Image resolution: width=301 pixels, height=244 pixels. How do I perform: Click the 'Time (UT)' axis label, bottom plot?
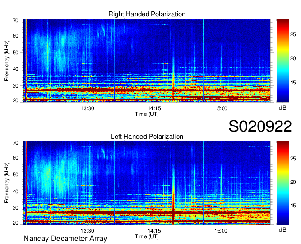click(x=147, y=236)
